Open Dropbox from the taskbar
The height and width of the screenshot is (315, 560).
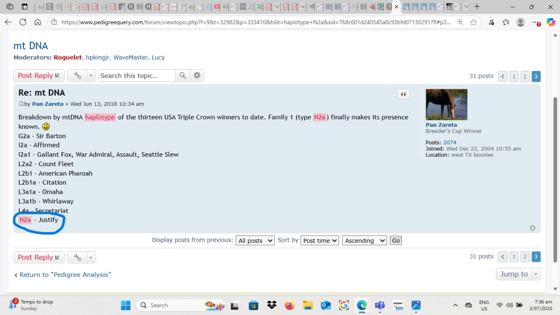272,305
